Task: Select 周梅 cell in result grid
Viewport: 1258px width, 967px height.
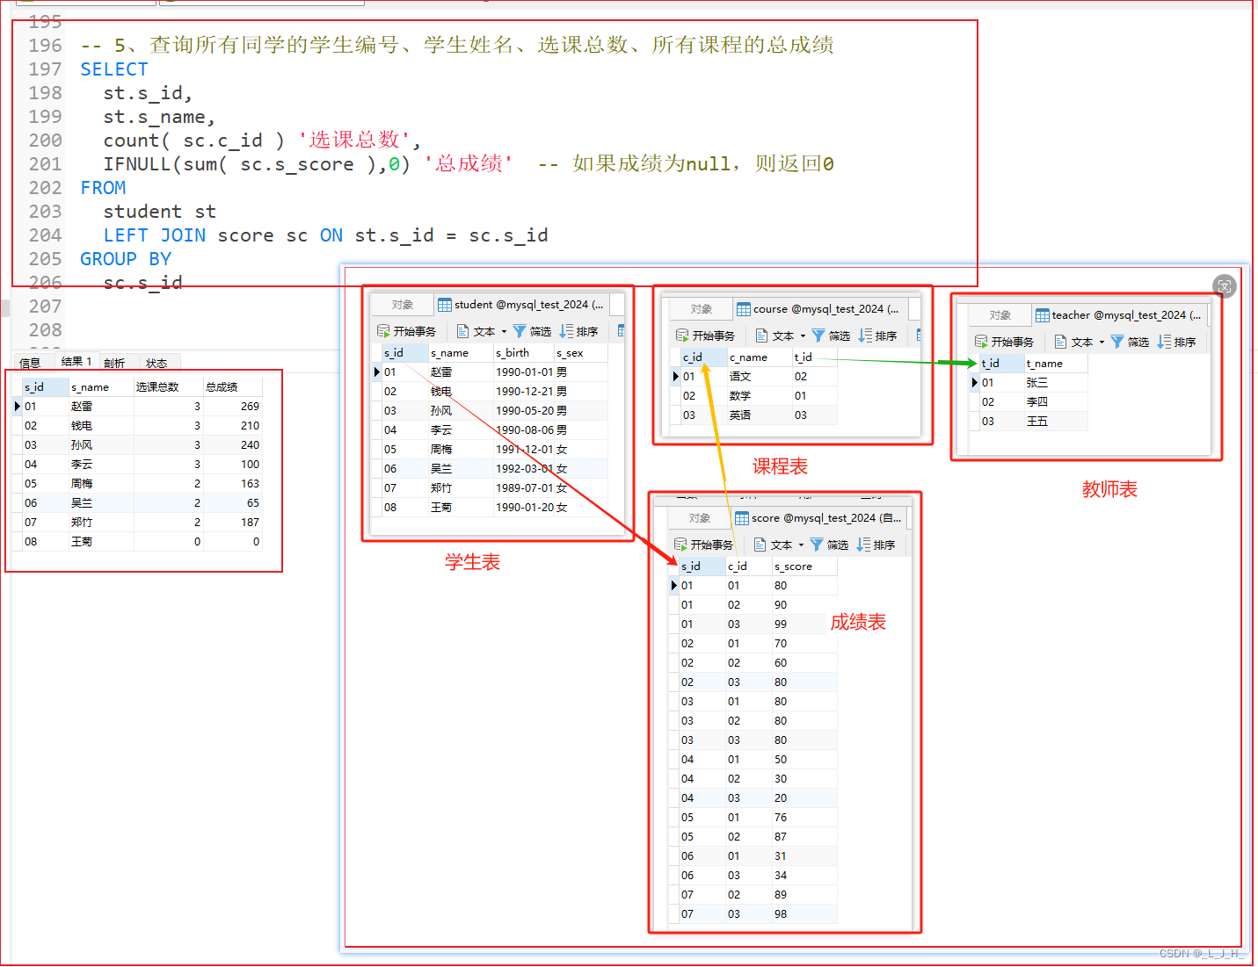Action: point(100,484)
